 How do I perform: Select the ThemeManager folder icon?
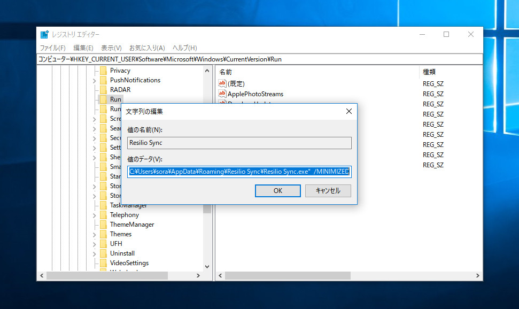click(103, 225)
